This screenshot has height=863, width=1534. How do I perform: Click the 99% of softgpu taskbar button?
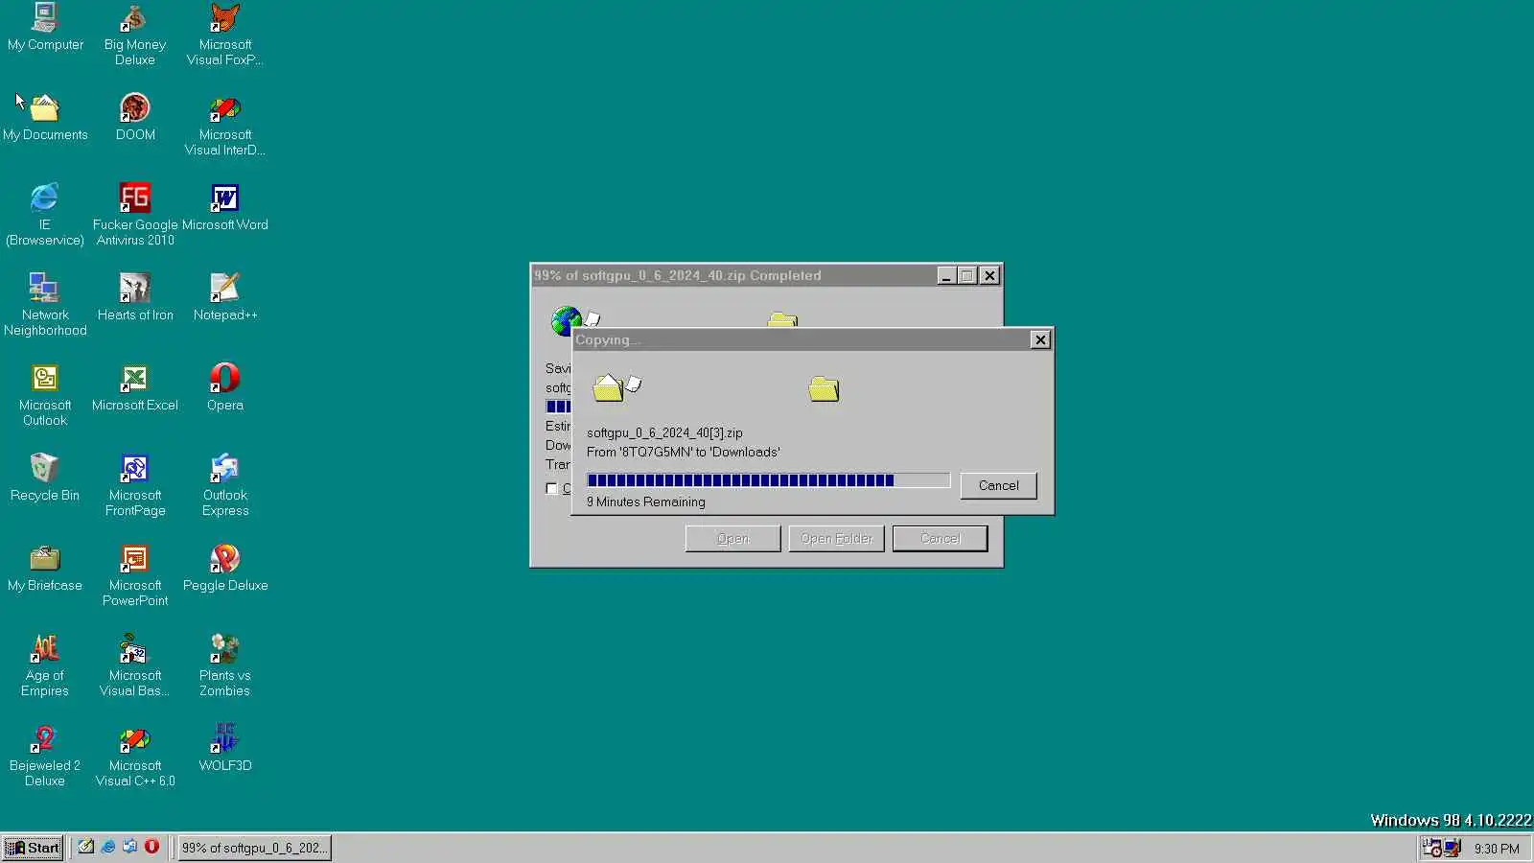(254, 848)
